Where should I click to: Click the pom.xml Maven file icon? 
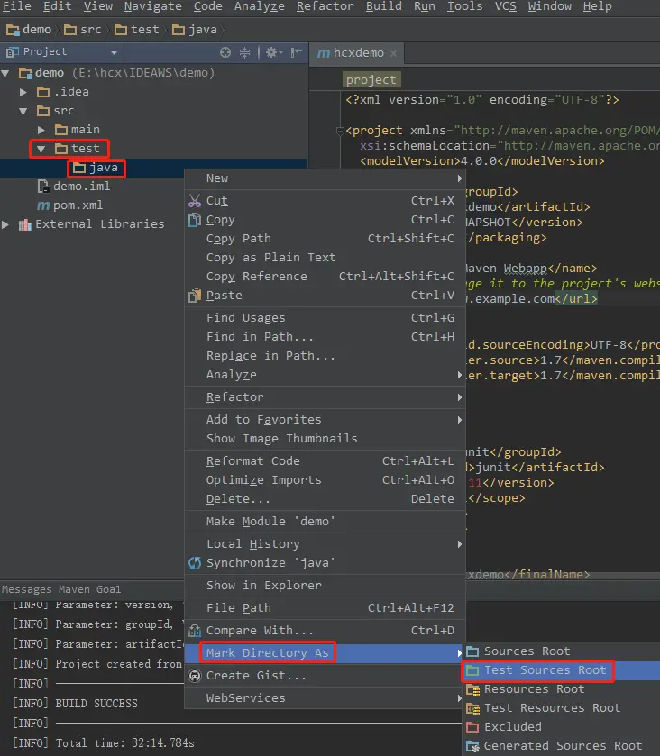point(43,205)
